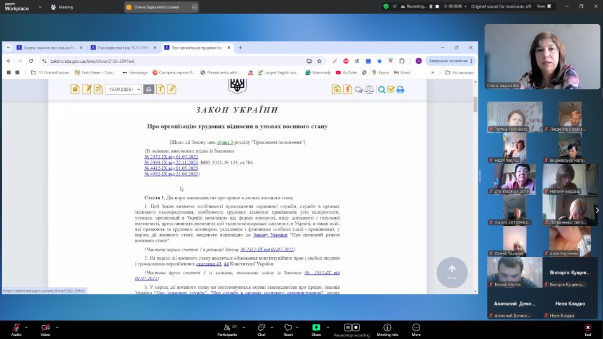The image size is (603, 339).
Task: Print the law using the printer icon
Action: coord(400,90)
